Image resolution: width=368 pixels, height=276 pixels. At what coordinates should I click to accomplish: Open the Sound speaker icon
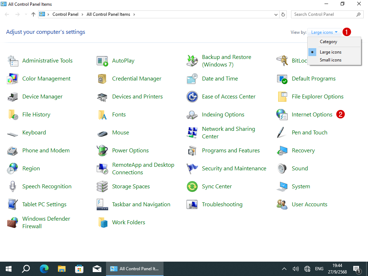point(282,169)
